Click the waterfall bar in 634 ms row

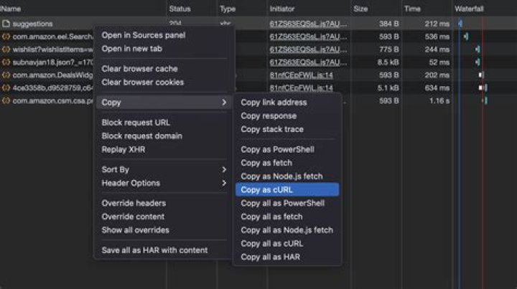click(483, 88)
